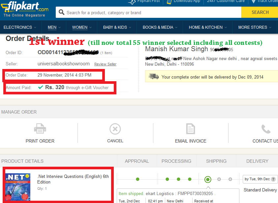Click the 'by Tue, 9th Dec' box

(x=260, y=179)
